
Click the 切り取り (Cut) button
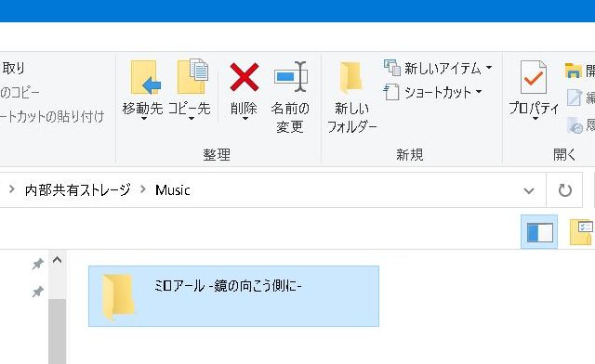13,69
